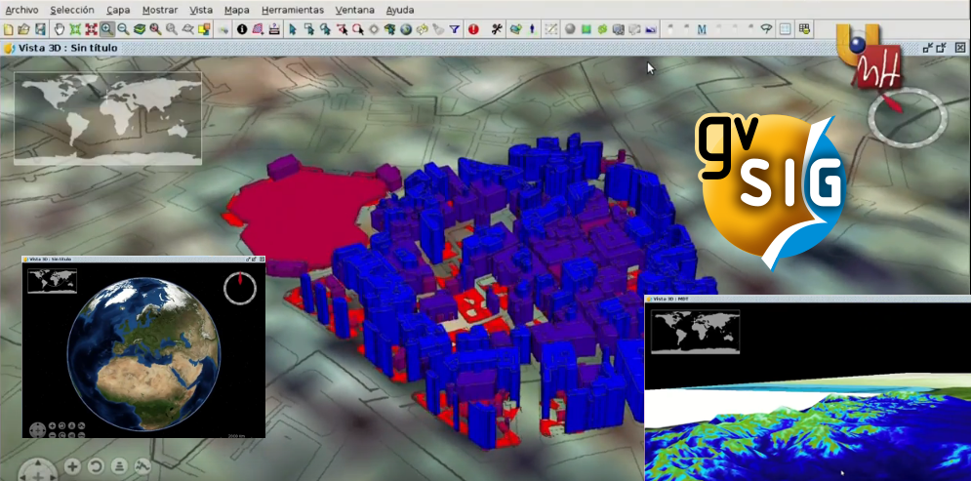Open the Archivo menu
971x481 pixels.
21,10
